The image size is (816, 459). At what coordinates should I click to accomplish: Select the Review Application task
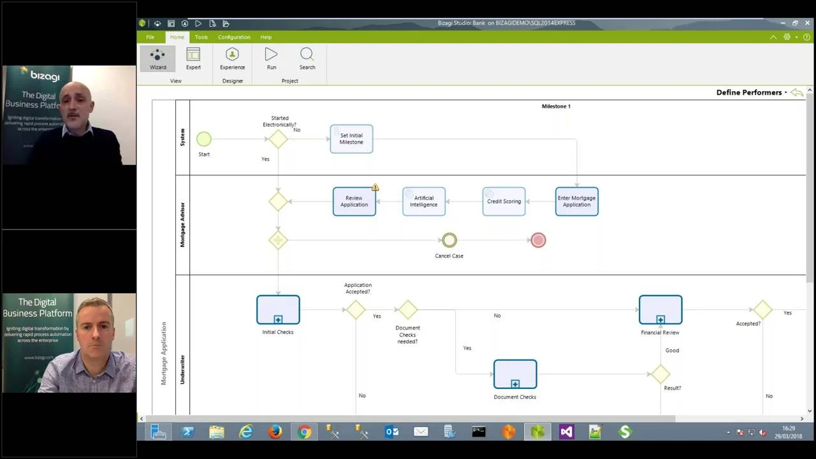(354, 201)
